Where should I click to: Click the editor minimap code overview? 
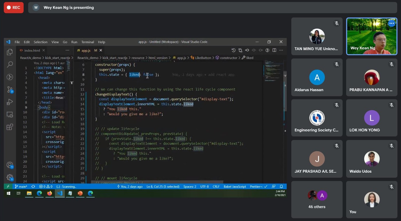click(x=273, y=71)
